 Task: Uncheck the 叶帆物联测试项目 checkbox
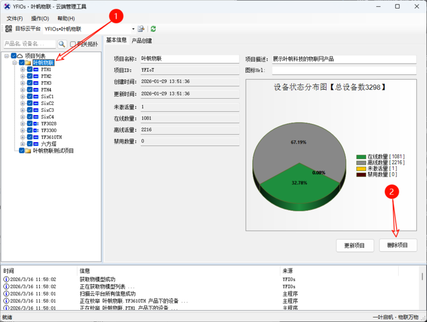pyautogui.click(x=22, y=151)
